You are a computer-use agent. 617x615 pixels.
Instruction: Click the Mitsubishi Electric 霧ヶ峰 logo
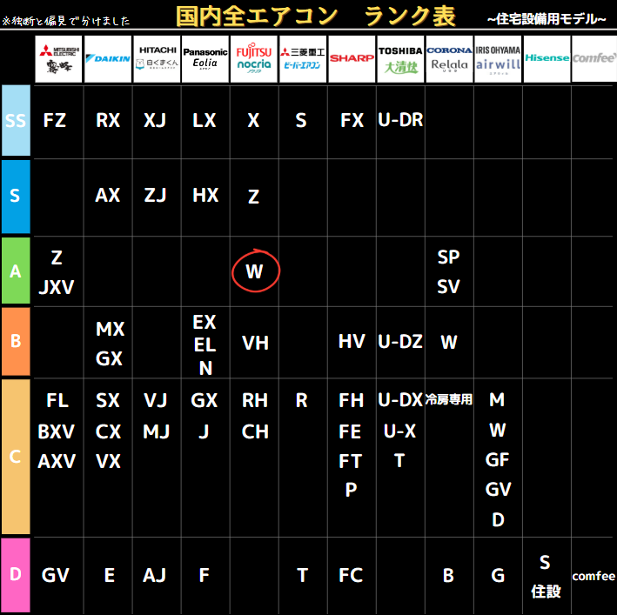[58, 59]
